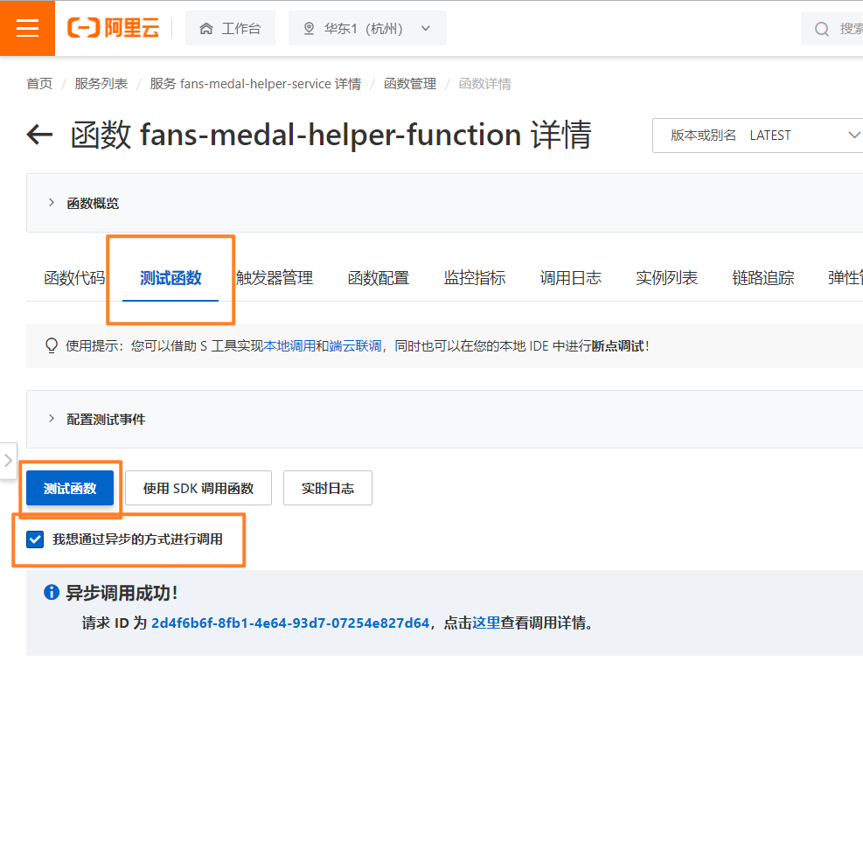The width and height of the screenshot is (863, 856).
Task: Expand the left side panel handle
Action: pyautogui.click(x=8, y=460)
